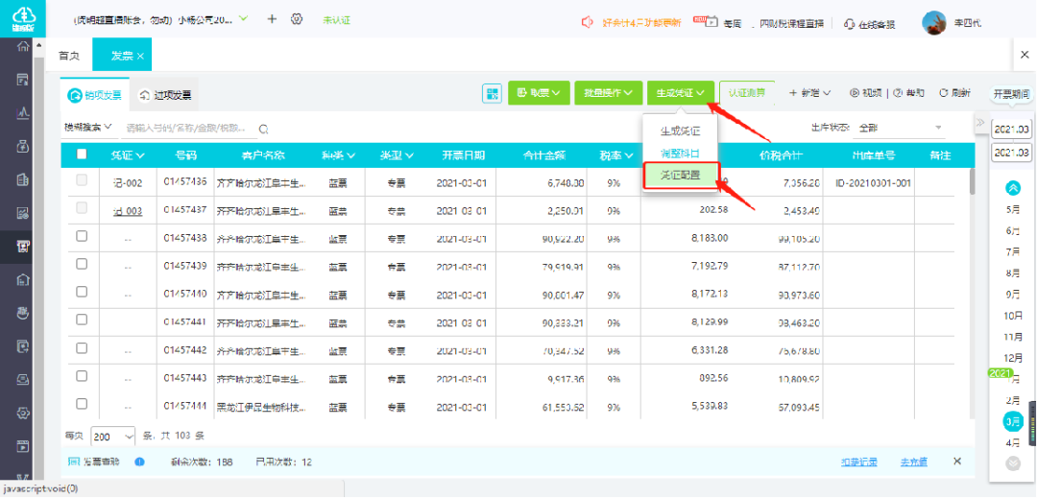Click the QR code scan icon
Viewport: 1037px width, 498px height.
click(493, 93)
